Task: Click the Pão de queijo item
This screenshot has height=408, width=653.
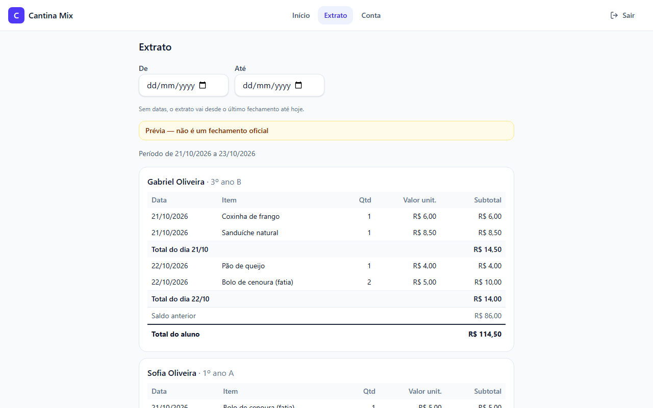Action: [x=243, y=266]
